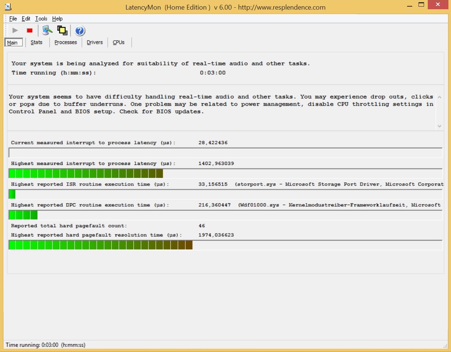
Task: Click the hard pagefault resolution time bar
Action: coord(225,245)
